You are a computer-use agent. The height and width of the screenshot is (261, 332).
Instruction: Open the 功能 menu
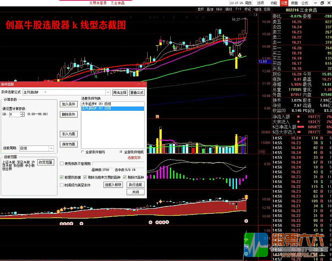tap(274, 2)
